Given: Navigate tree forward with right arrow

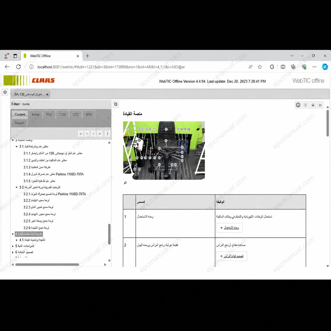Looking at the screenshot, I should (100, 134).
